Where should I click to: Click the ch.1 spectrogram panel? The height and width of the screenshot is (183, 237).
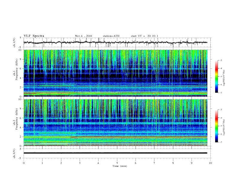click(x=115, y=73)
